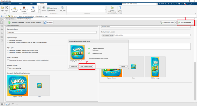The image size is (197, 106).
Task: Click the Run Build icon
Action: tap(63, 8)
